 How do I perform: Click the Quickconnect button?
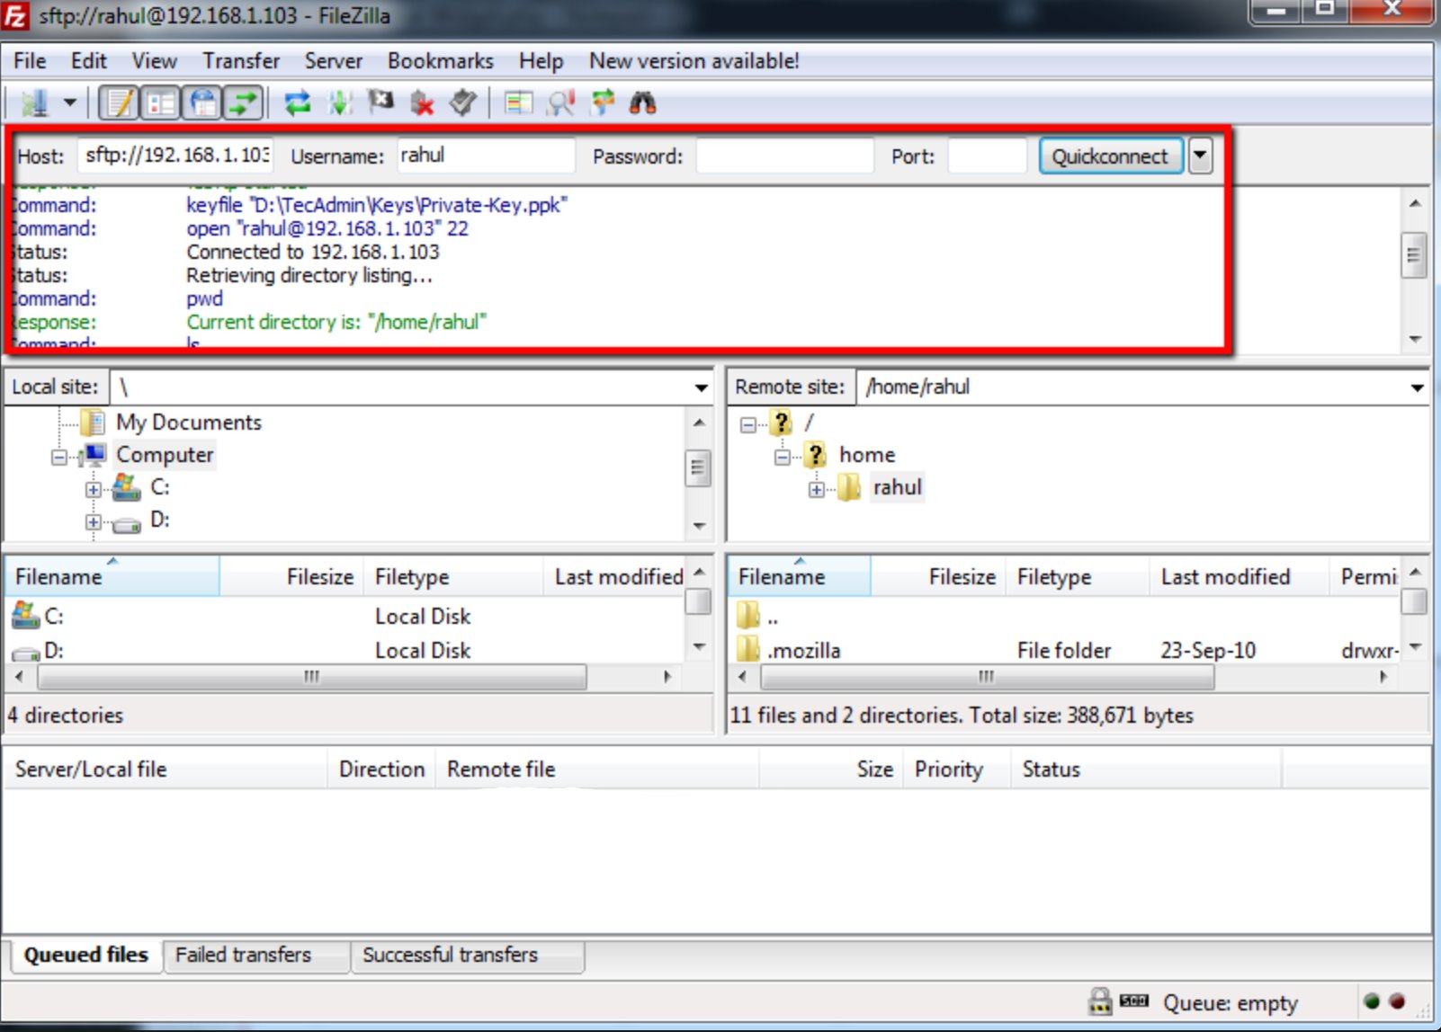point(1110,156)
